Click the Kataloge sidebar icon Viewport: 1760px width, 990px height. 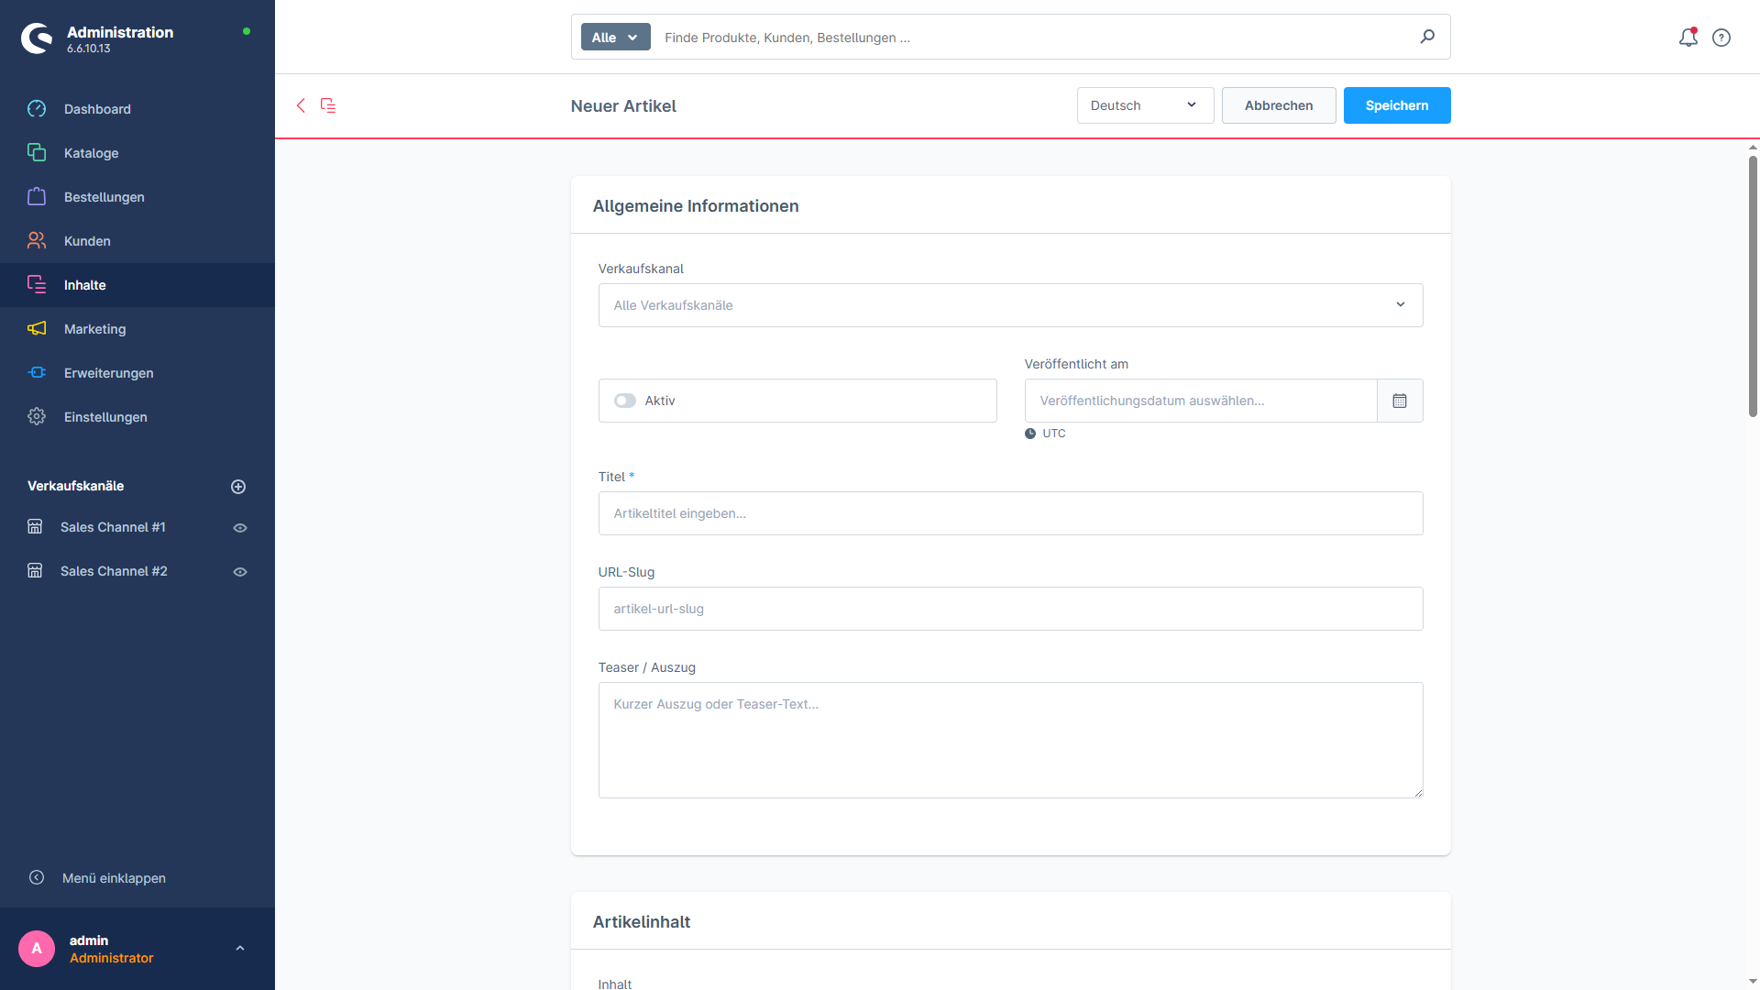37,153
